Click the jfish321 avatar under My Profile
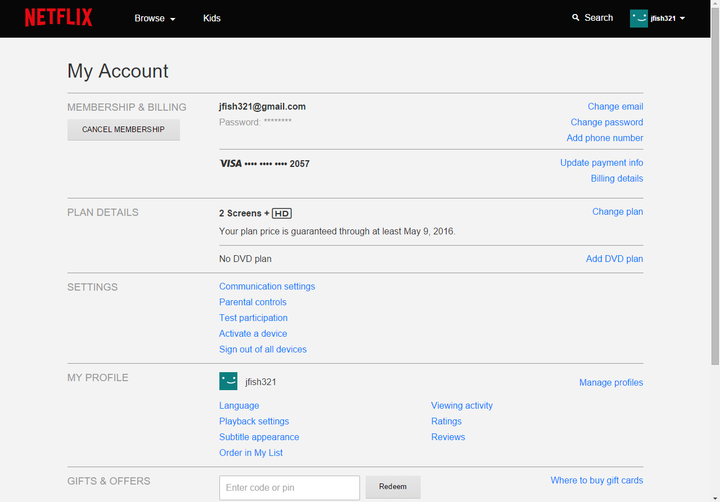Image resolution: width=720 pixels, height=502 pixels. 228,381
